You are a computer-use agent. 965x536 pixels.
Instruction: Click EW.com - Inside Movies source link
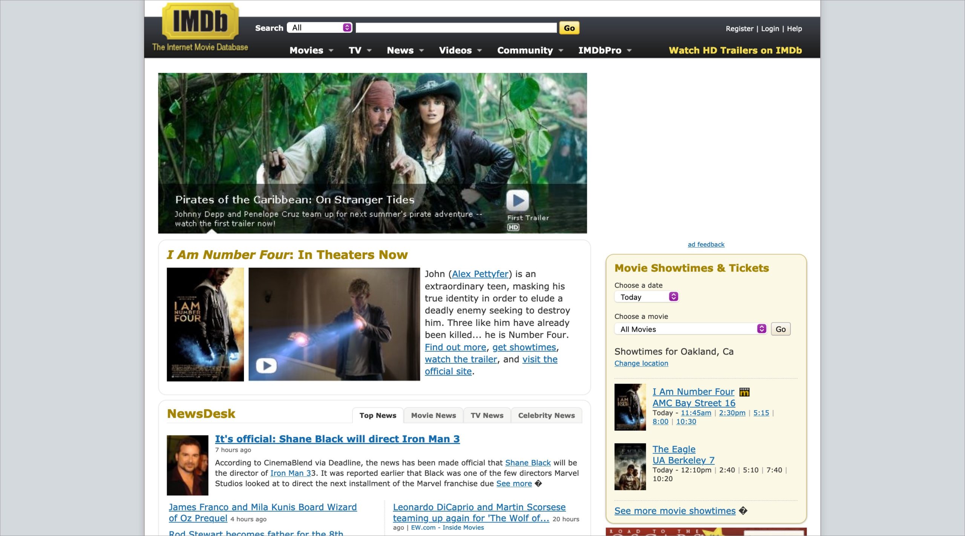pos(447,528)
